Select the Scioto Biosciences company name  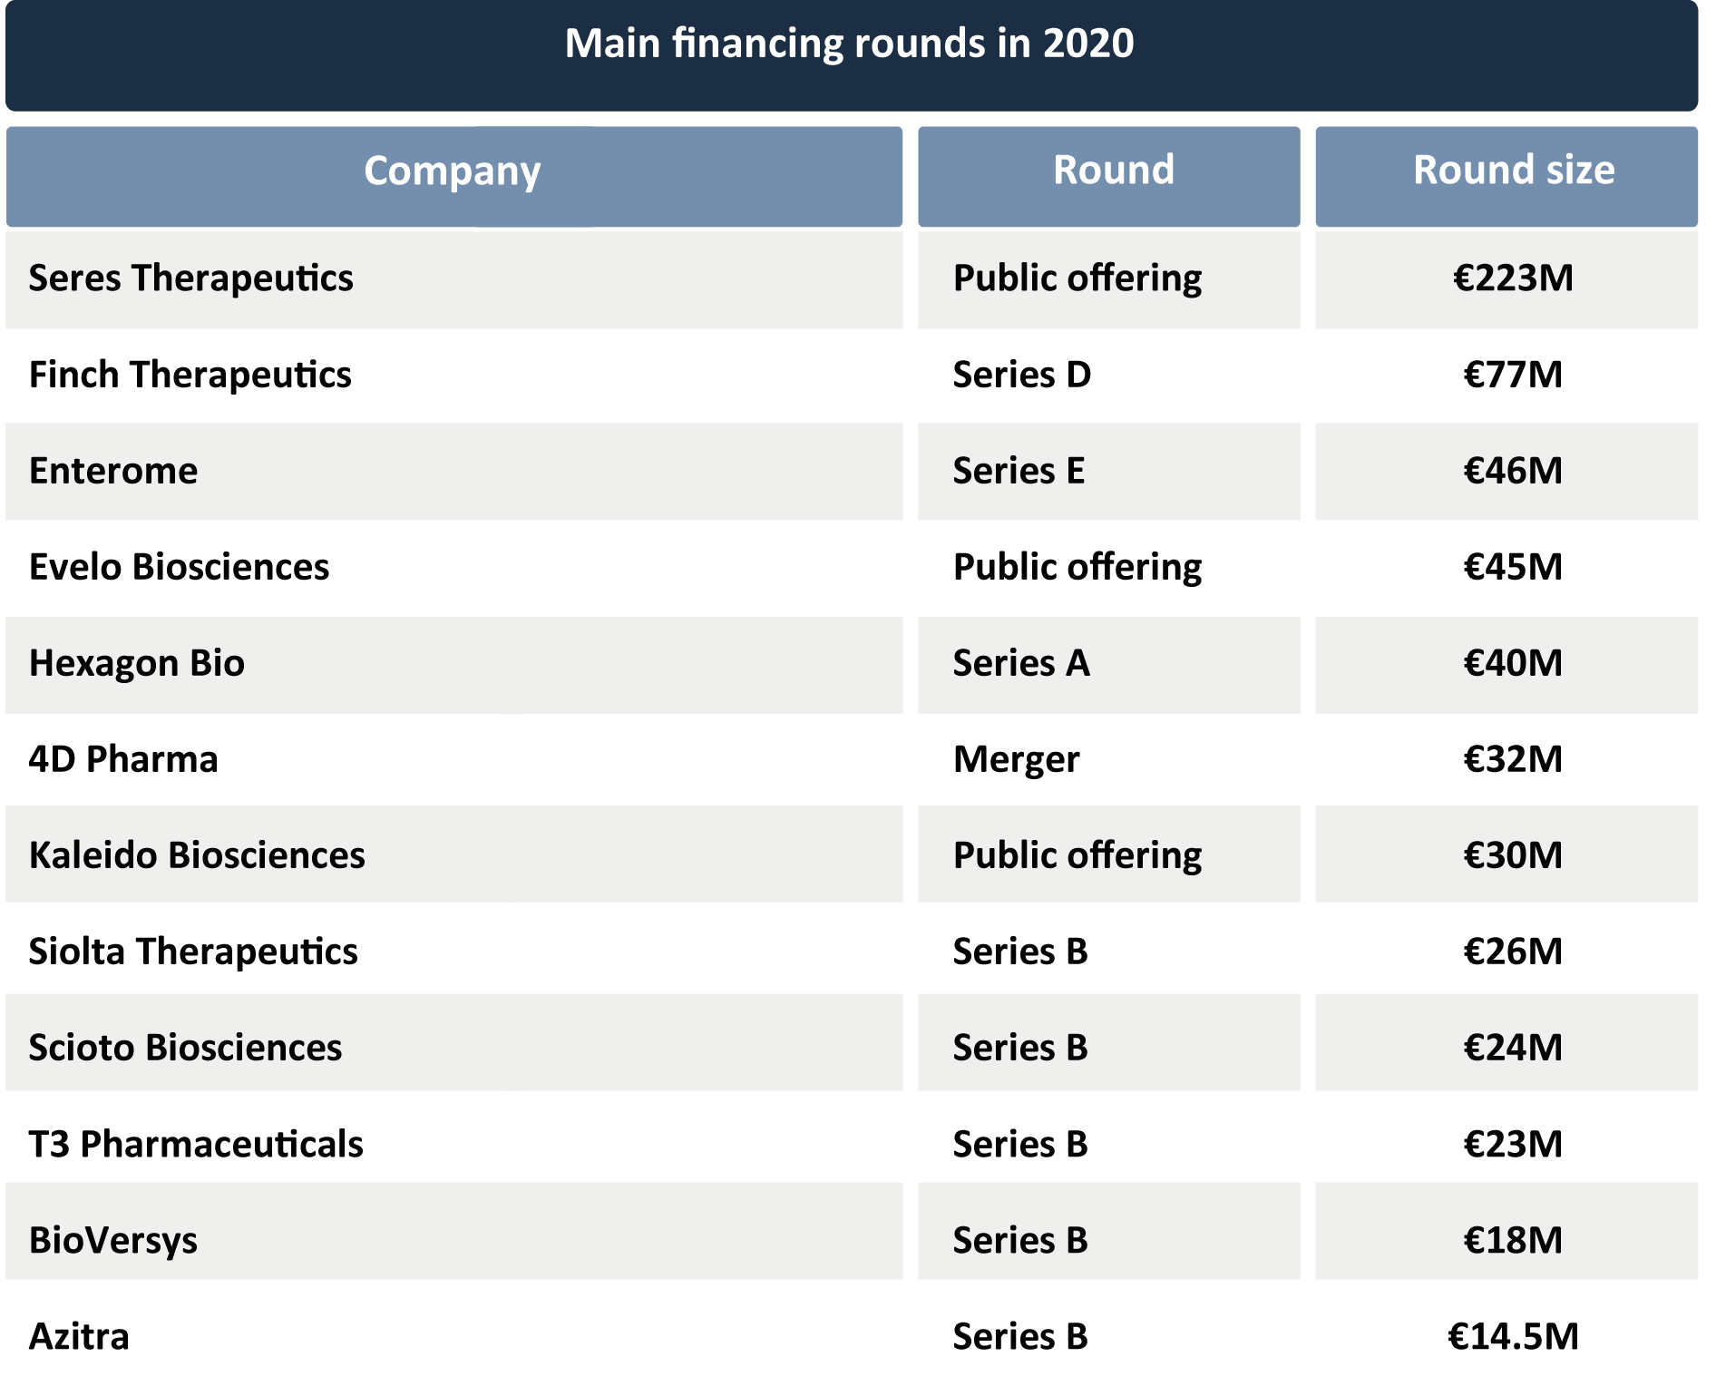coord(185,1048)
